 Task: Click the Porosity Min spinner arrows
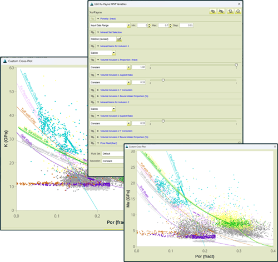[x=150, y=26]
